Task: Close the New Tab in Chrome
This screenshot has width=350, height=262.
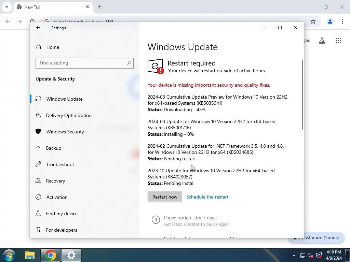Action: 87,7
